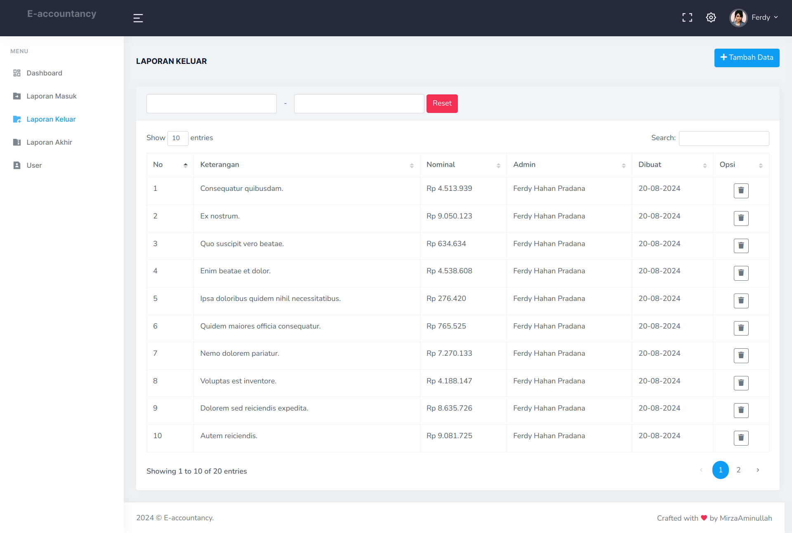Enter fullscreen mode via header icon
Viewport: 792px width, 533px height.
[687, 17]
